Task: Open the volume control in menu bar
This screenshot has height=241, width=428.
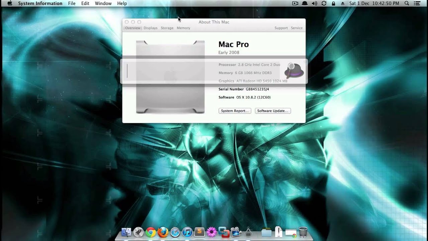Action: point(314,3)
